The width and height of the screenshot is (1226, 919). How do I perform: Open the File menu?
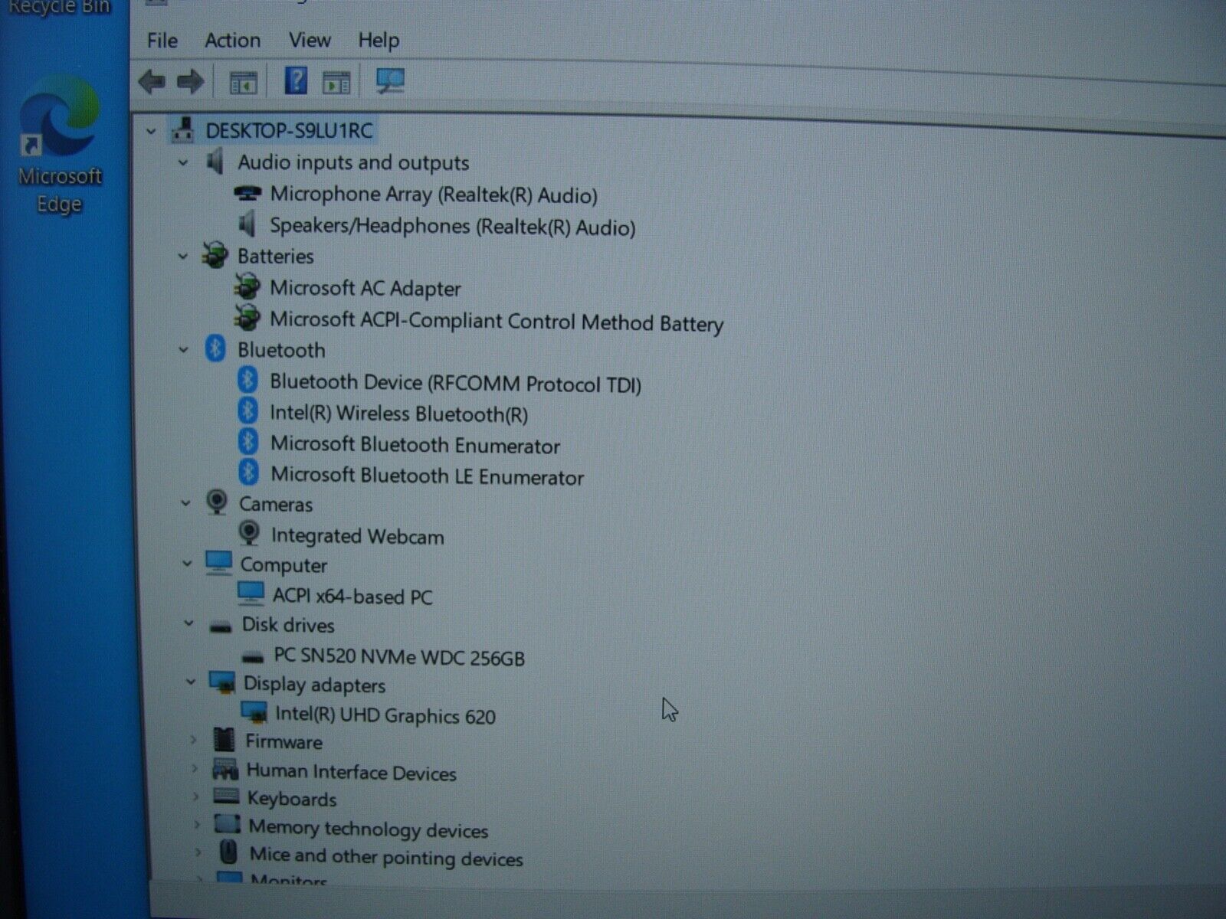[x=162, y=40]
